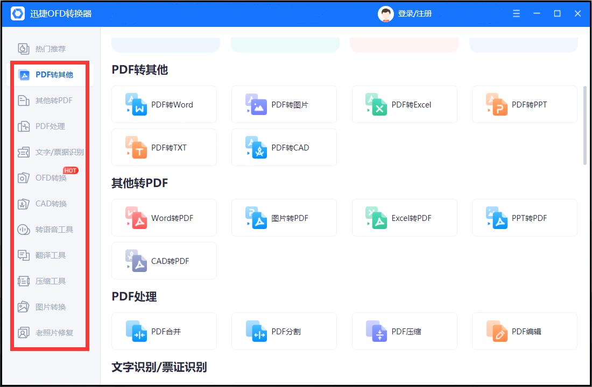Select the PPT转PDF tool
Image resolution: width=592 pixels, height=387 pixels.
click(x=524, y=218)
